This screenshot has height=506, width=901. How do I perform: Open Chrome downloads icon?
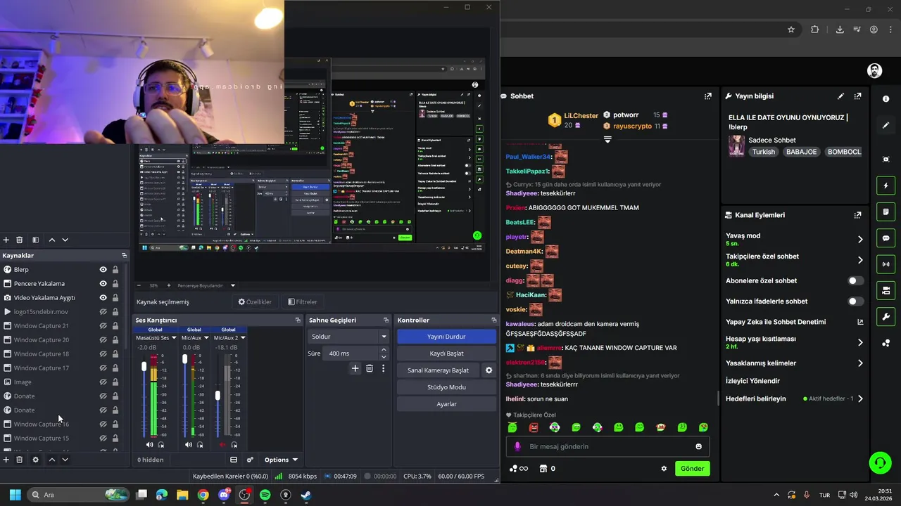pos(840,30)
